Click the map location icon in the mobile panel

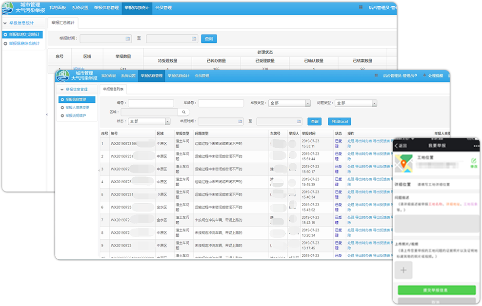[x=402, y=163]
